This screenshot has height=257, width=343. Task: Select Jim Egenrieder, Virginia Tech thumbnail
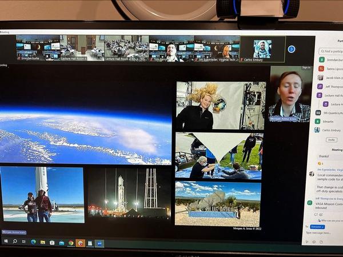217,49
